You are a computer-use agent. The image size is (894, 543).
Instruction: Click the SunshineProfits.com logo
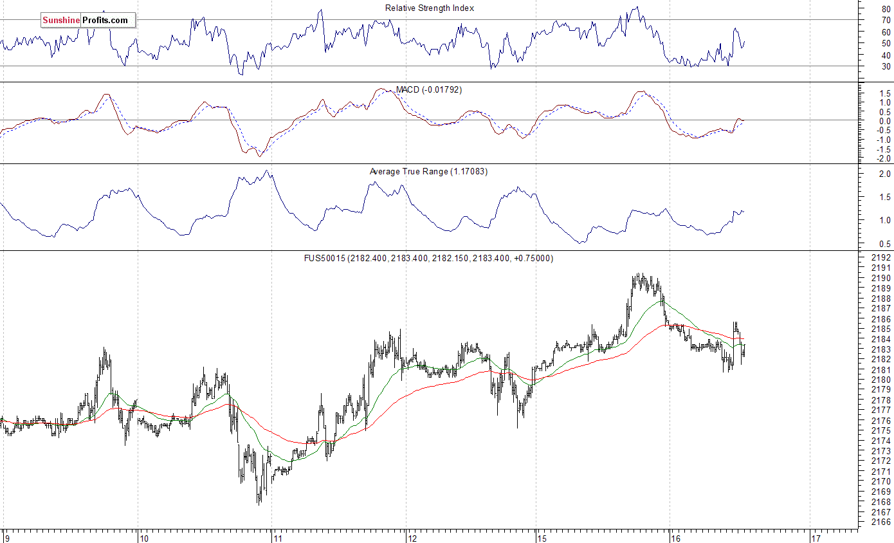pyautogui.click(x=88, y=21)
